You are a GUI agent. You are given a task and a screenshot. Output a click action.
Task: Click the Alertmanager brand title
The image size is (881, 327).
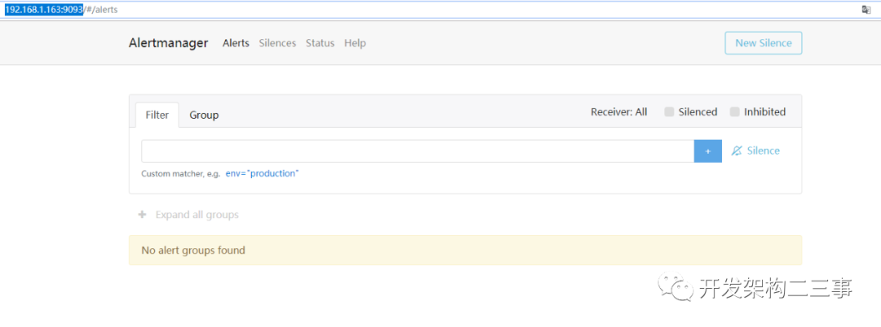[168, 43]
